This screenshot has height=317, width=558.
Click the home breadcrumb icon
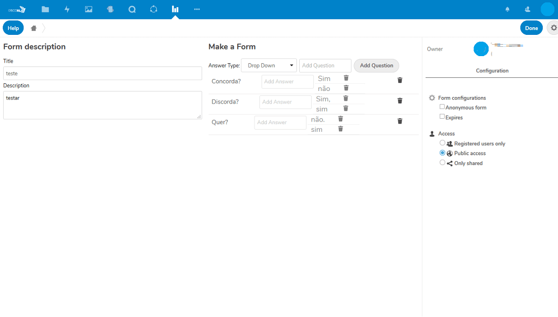(x=34, y=28)
